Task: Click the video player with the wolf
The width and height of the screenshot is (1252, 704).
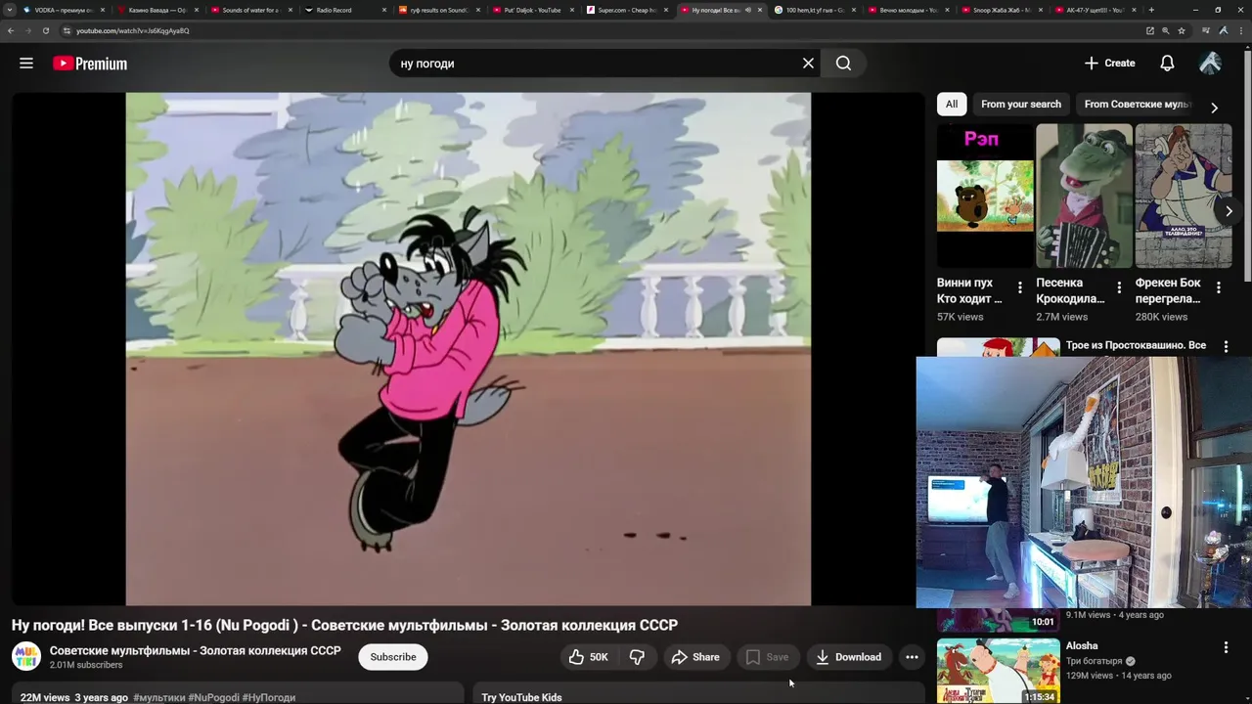Action: (468, 349)
